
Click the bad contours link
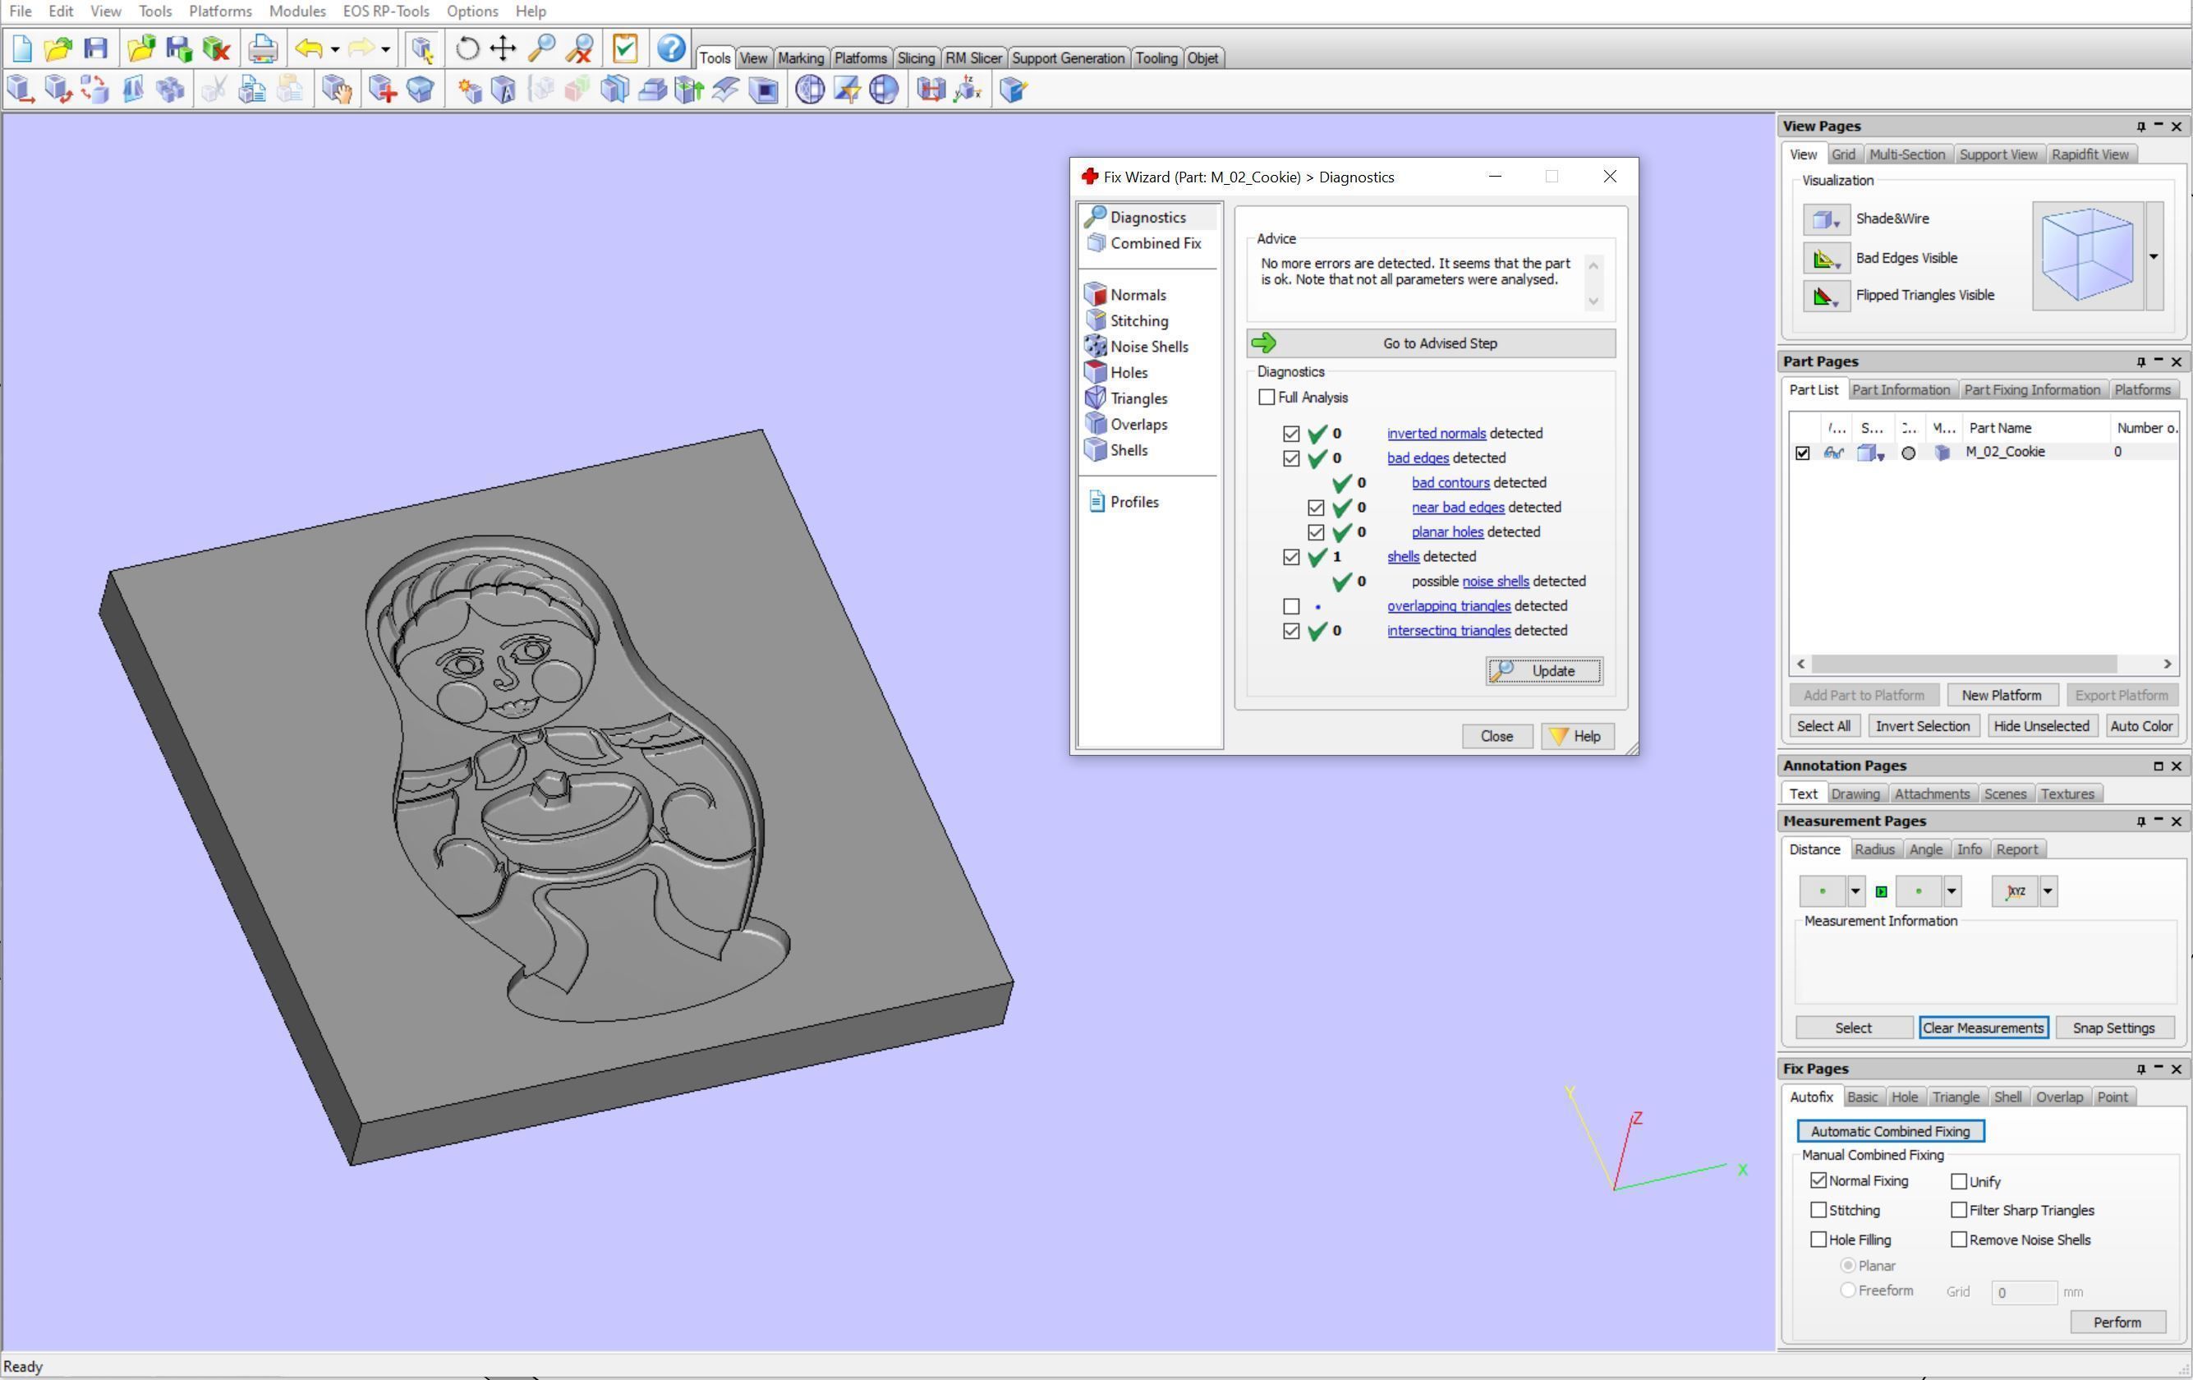[1450, 483]
